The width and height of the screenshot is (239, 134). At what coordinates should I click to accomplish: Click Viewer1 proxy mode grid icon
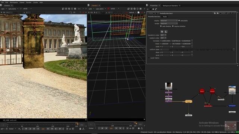click(x=66, y=9)
